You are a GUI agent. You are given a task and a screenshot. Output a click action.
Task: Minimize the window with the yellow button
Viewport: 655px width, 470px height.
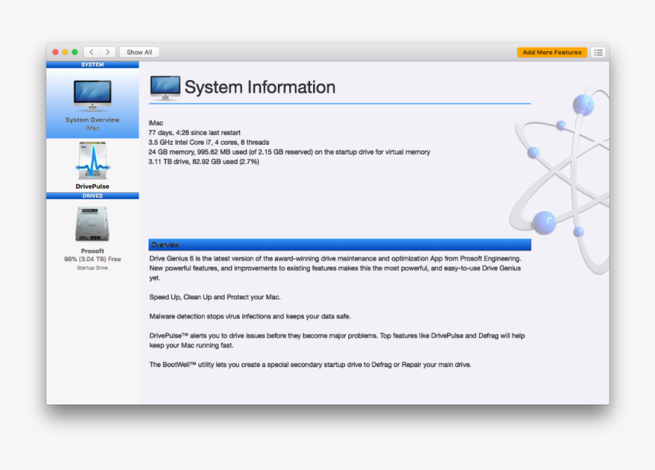point(65,53)
